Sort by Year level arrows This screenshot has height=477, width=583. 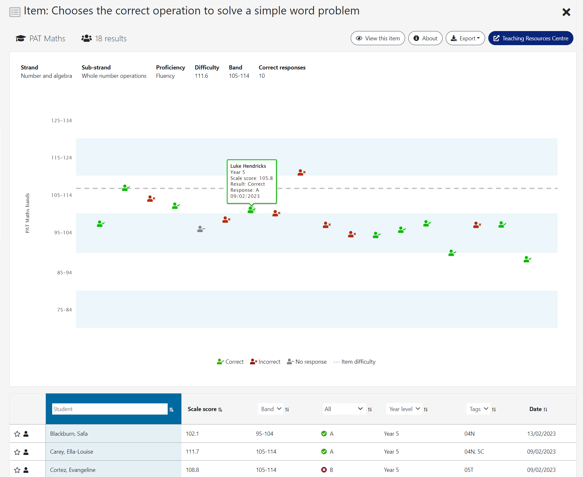click(426, 409)
